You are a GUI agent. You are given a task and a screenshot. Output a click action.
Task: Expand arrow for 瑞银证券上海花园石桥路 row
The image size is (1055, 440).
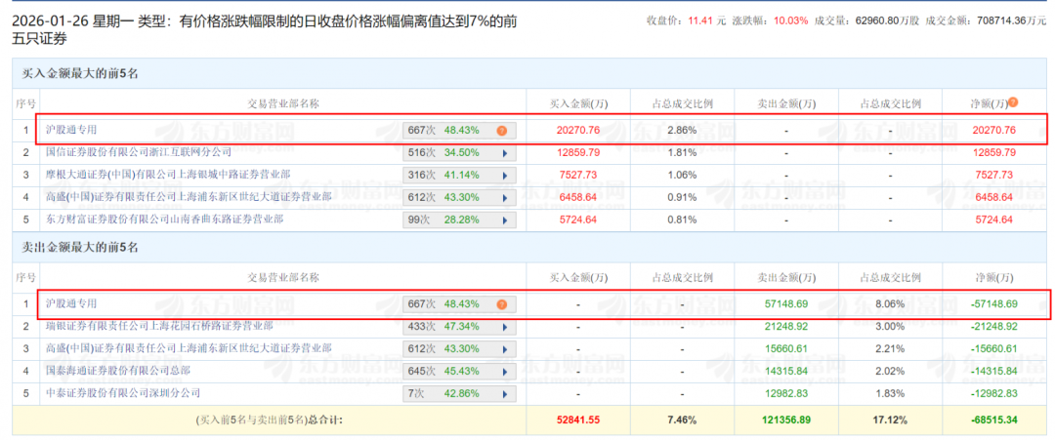coord(505,327)
